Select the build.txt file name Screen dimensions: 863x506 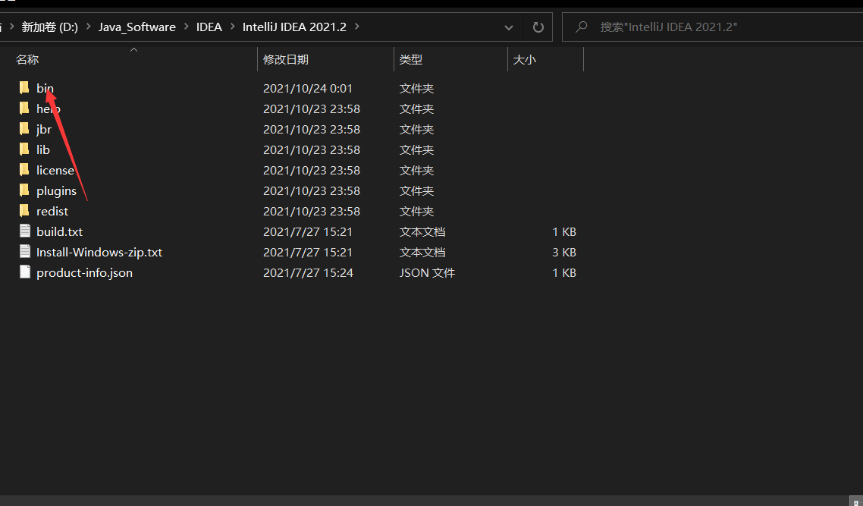[59, 231]
